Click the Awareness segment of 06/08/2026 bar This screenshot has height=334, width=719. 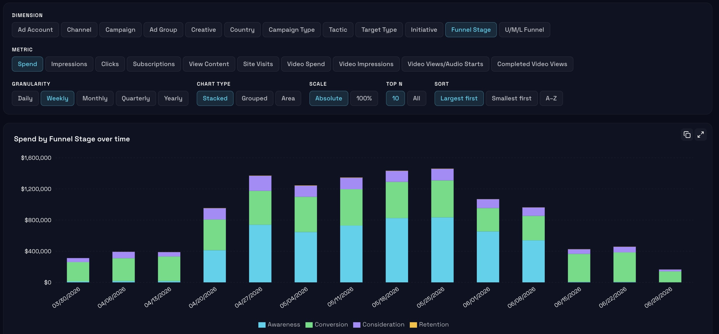tap(533, 261)
